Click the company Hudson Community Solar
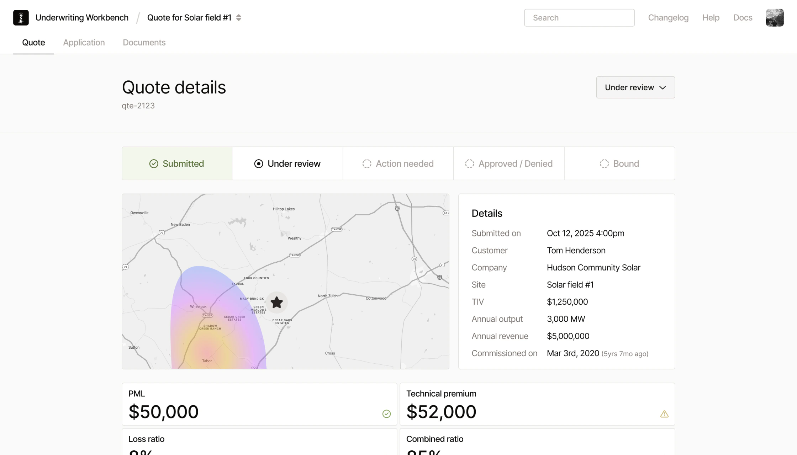Image resolution: width=797 pixels, height=455 pixels. tap(593, 268)
